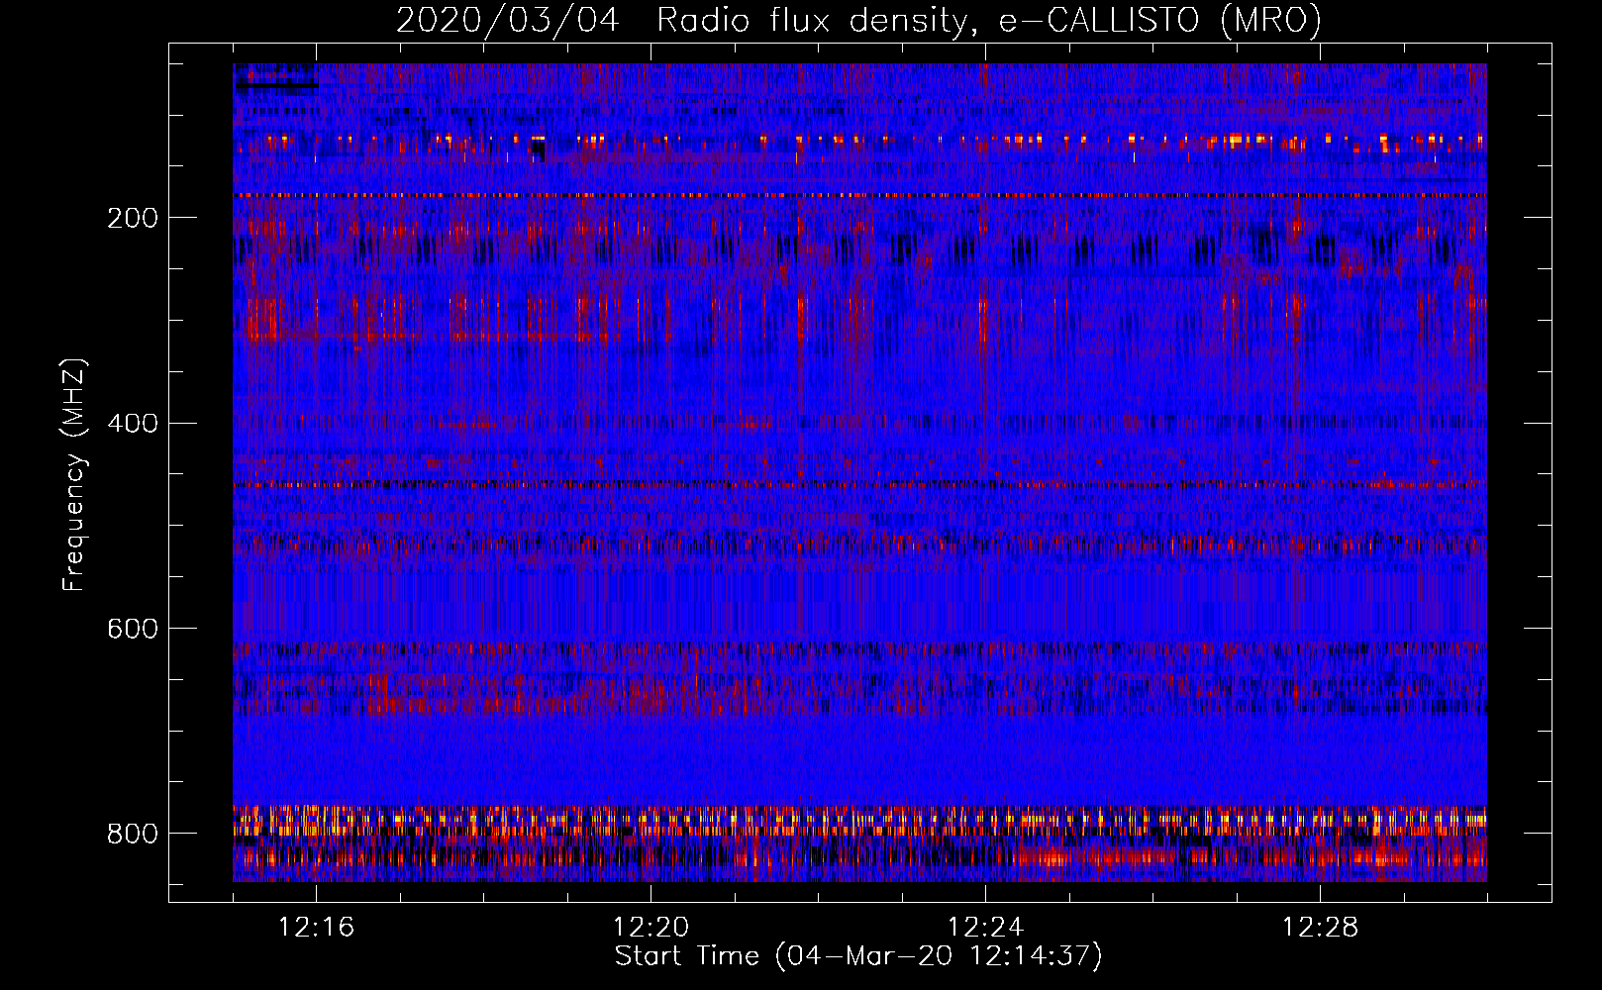Click the '800' frequency tick label

133,834
